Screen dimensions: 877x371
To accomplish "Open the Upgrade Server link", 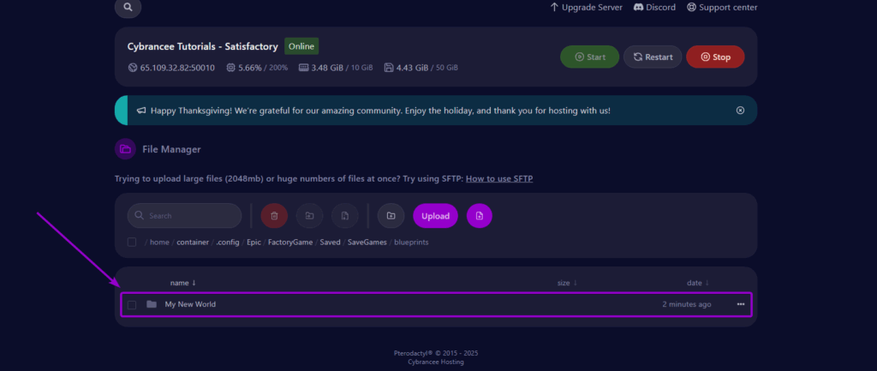I will point(586,7).
